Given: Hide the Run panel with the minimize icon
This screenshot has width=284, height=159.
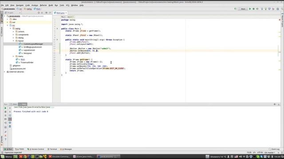Looking at the screenshot, I should coord(279,104).
